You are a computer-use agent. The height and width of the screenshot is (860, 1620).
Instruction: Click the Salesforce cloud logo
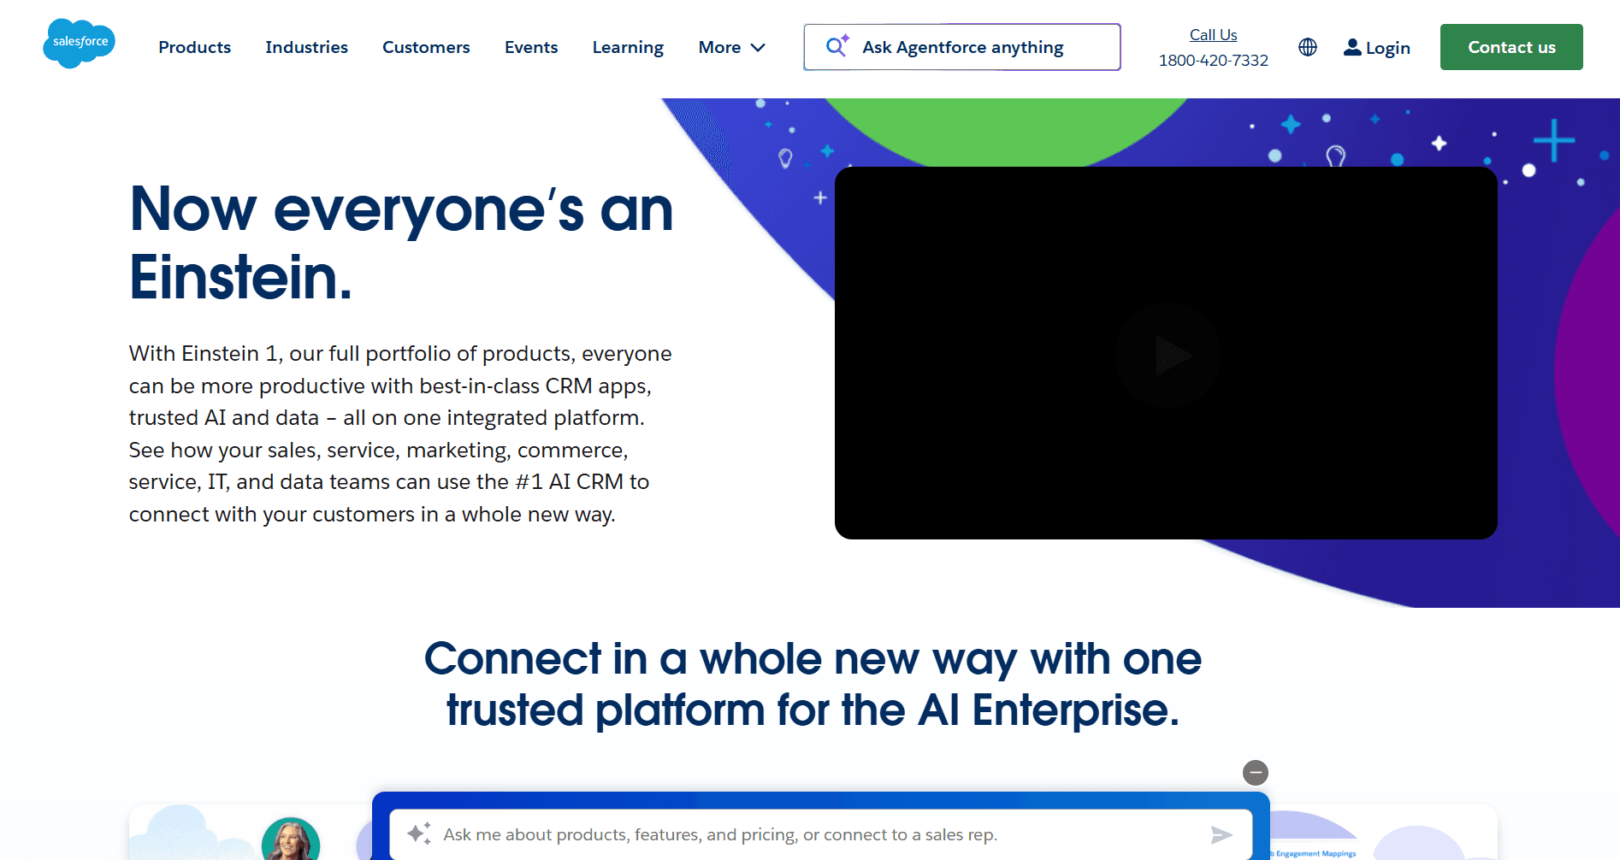pyautogui.click(x=79, y=43)
